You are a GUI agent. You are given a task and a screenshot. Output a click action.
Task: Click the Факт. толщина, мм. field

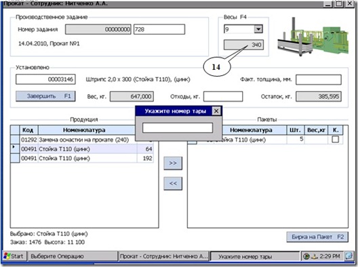[319, 80]
